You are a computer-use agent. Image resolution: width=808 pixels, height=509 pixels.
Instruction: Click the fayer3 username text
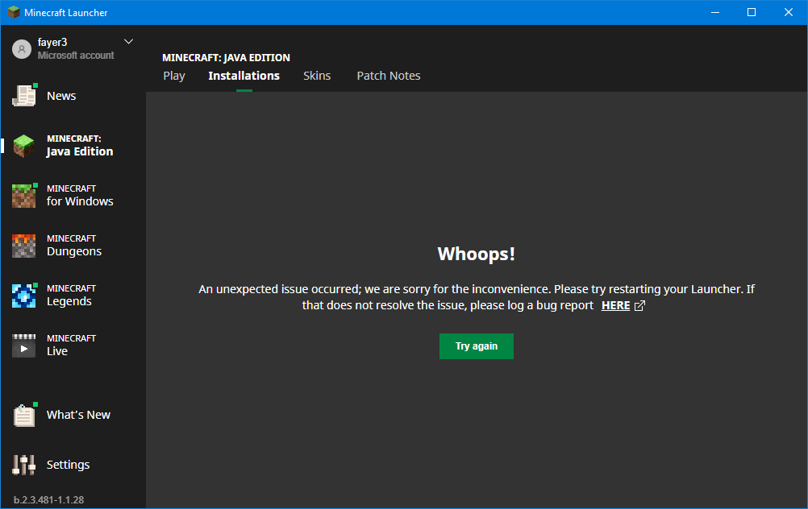[52, 42]
